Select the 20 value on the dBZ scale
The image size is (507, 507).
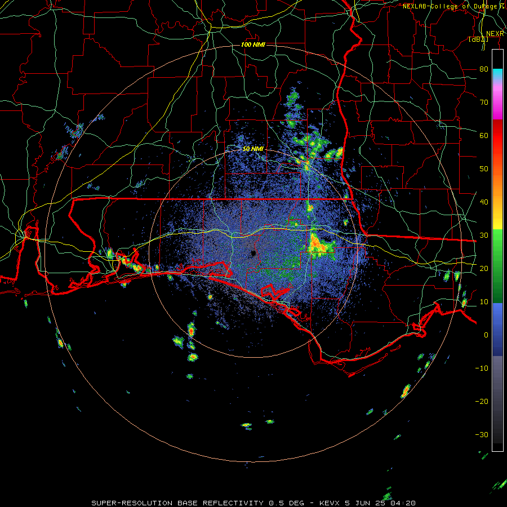tap(484, 268)
